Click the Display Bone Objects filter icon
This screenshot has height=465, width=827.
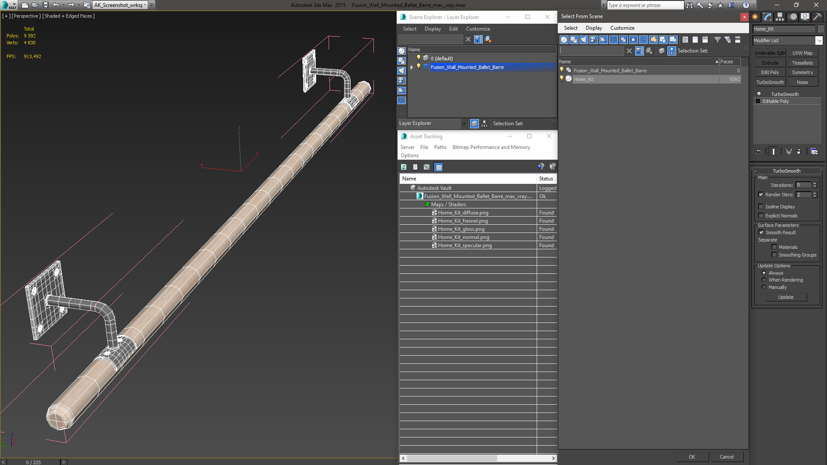click(x=643, y=40)
